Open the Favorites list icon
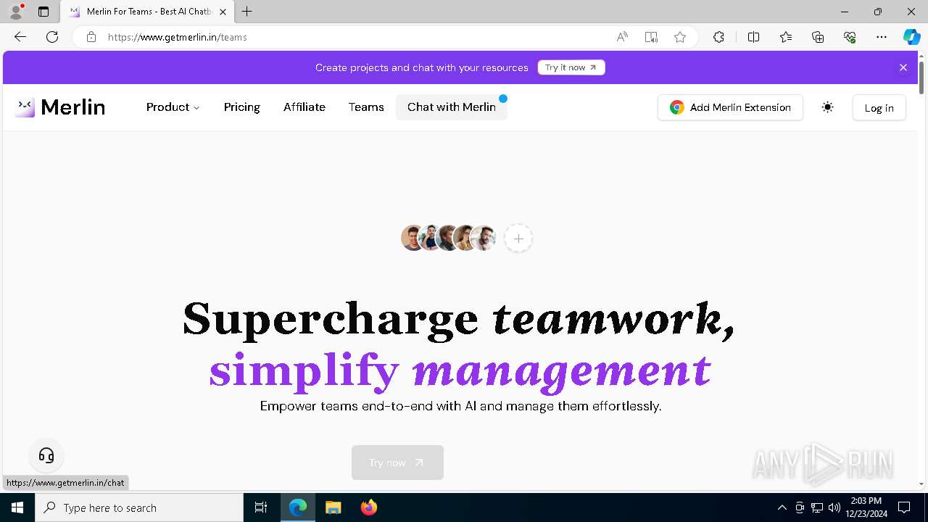928x522 pixels. 786,37
